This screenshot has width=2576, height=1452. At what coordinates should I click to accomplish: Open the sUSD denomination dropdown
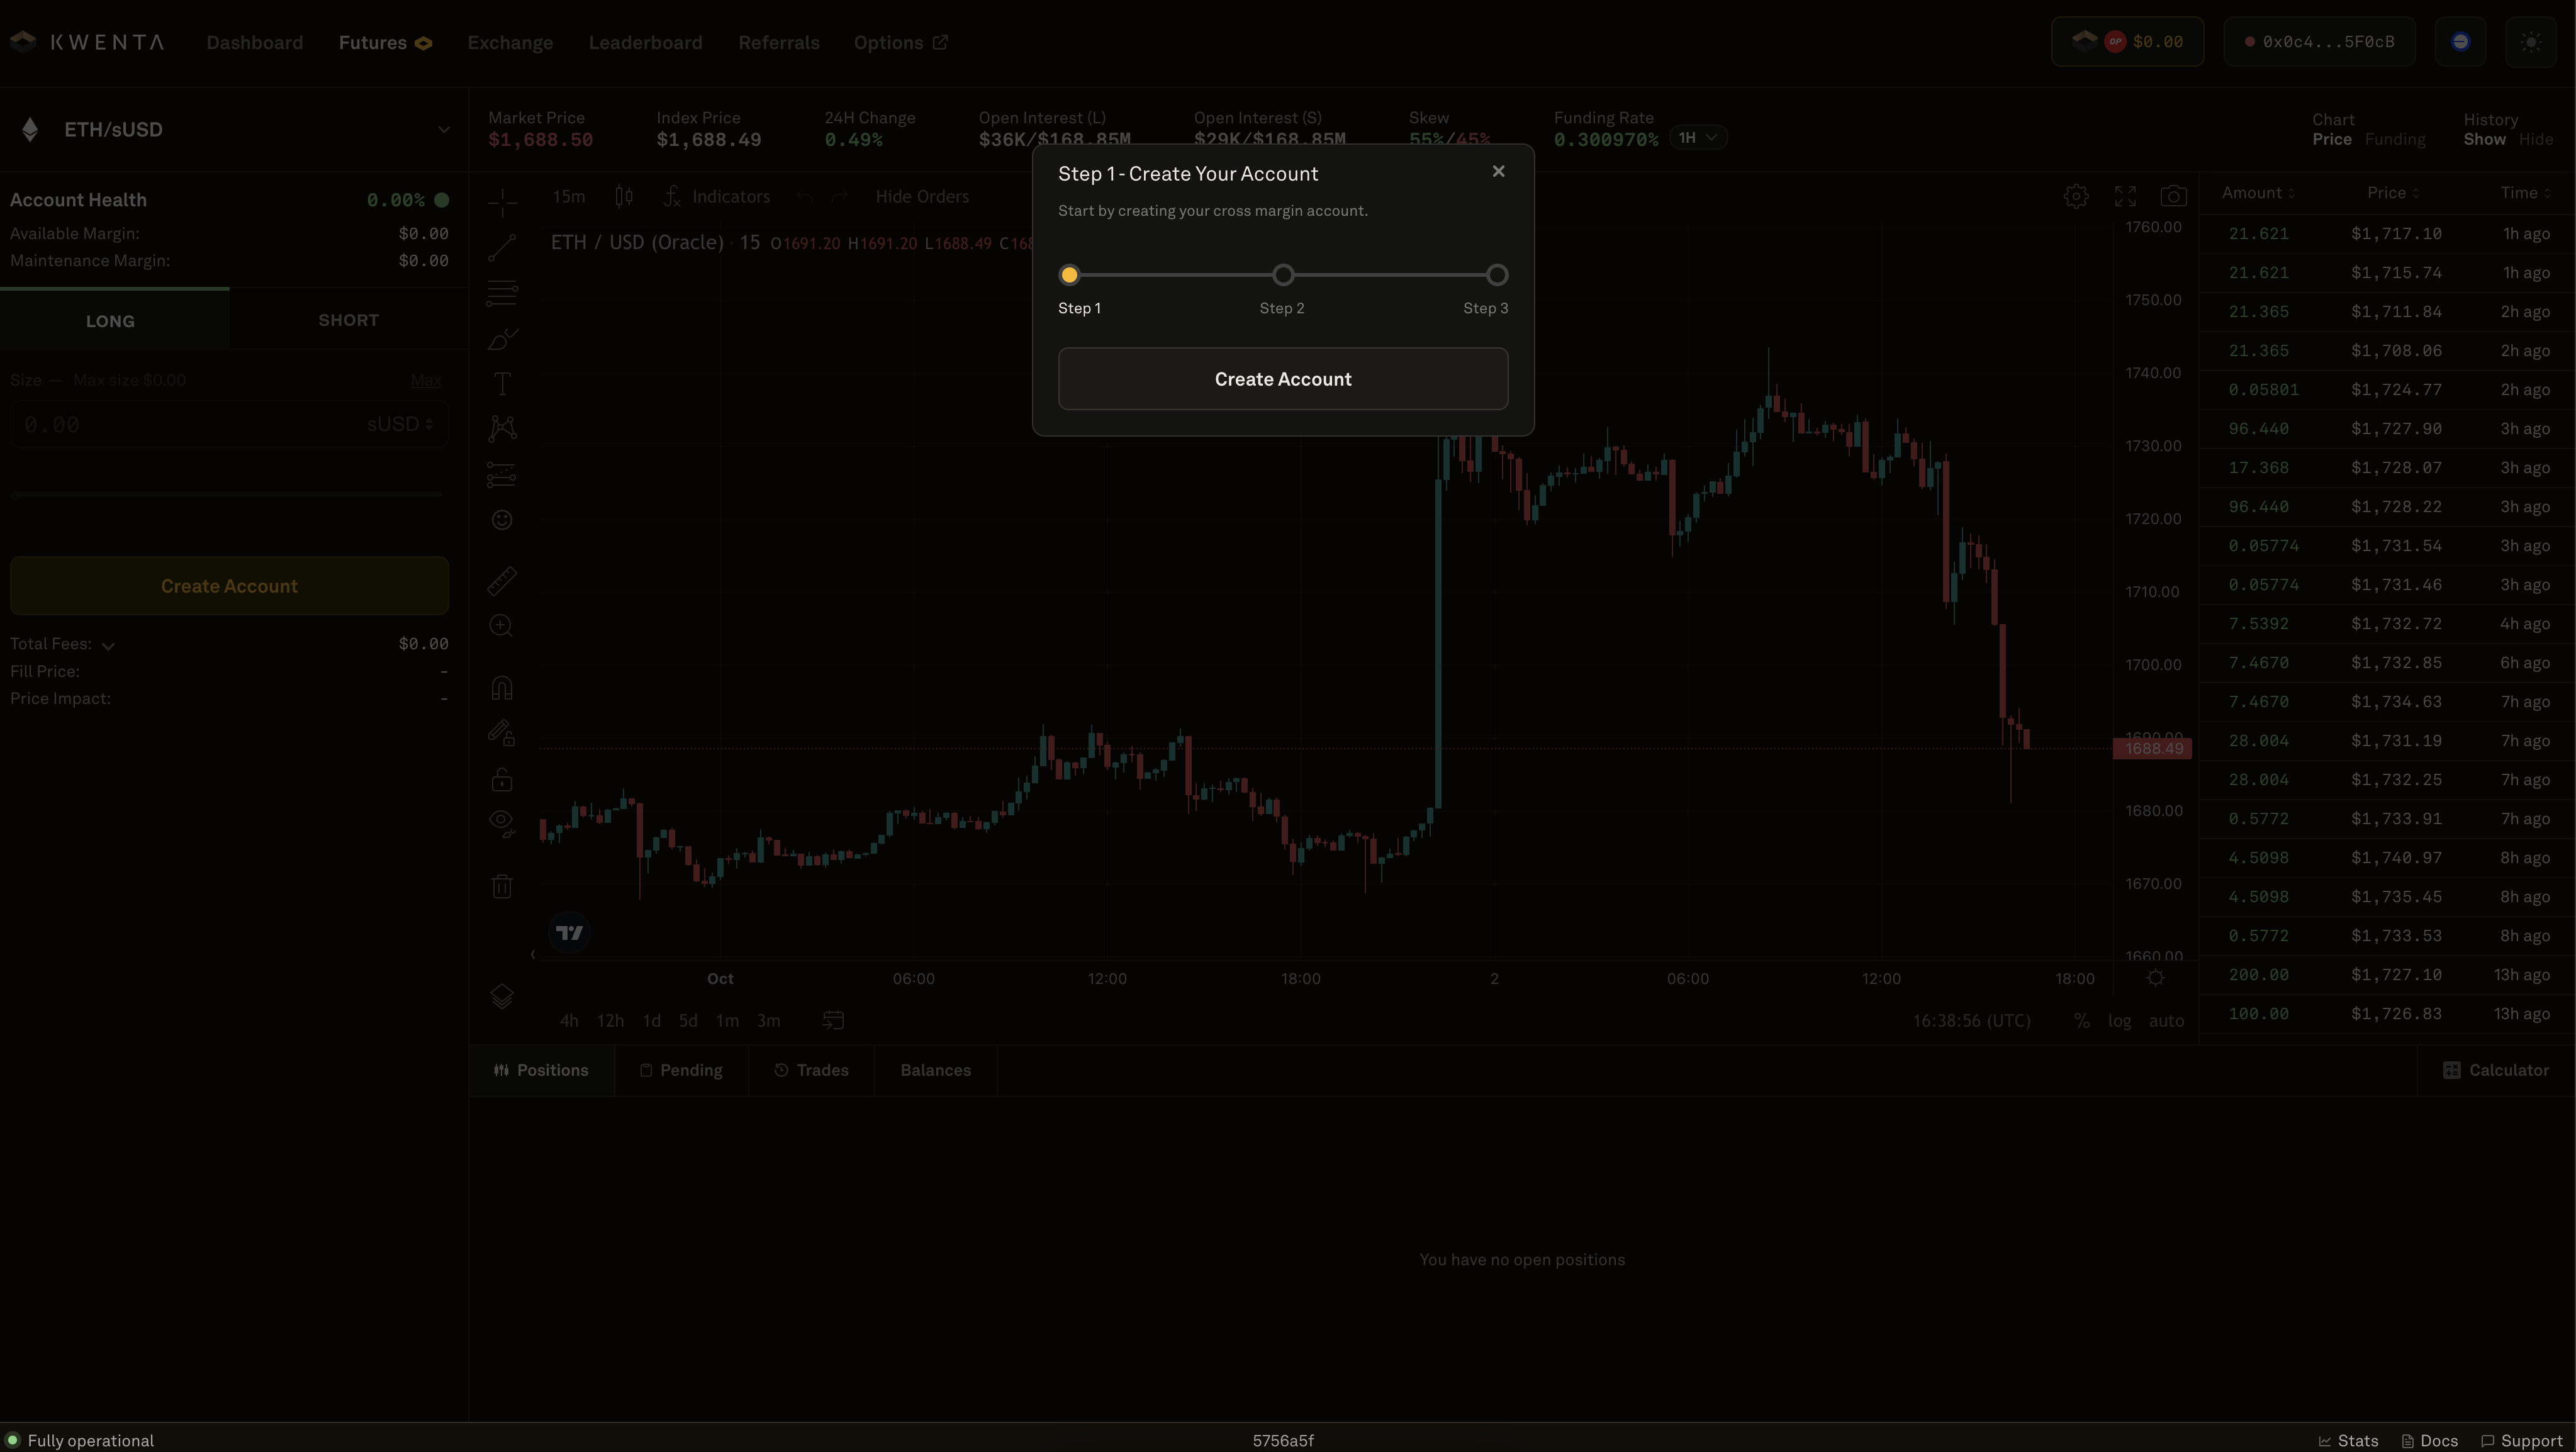coord(400,424)
